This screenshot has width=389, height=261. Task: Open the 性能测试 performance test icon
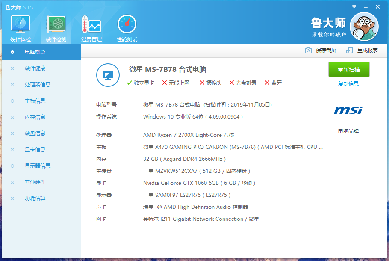127,28
